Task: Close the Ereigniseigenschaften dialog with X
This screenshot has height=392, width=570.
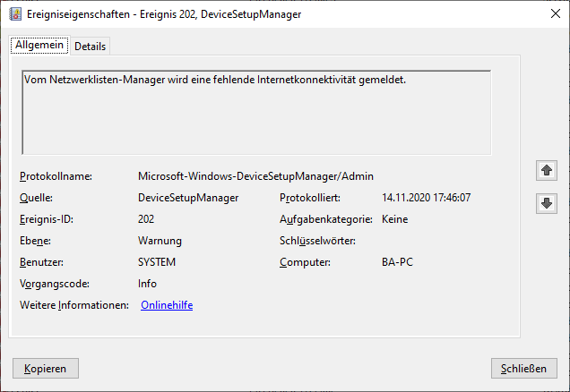Action: coord(556,13)
